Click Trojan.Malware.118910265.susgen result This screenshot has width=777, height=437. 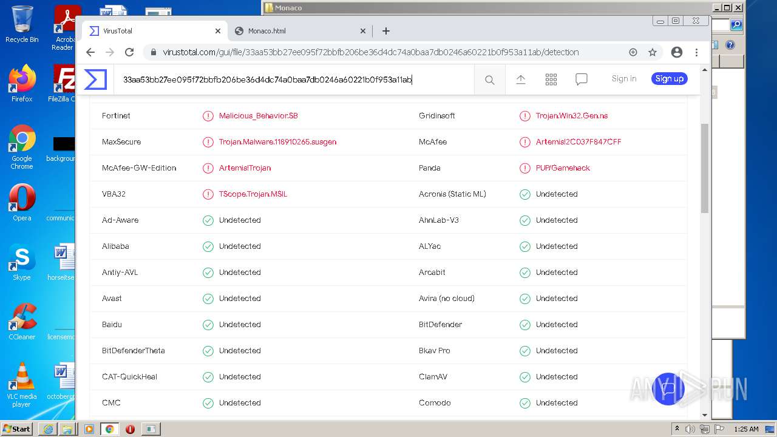[277, 142]
